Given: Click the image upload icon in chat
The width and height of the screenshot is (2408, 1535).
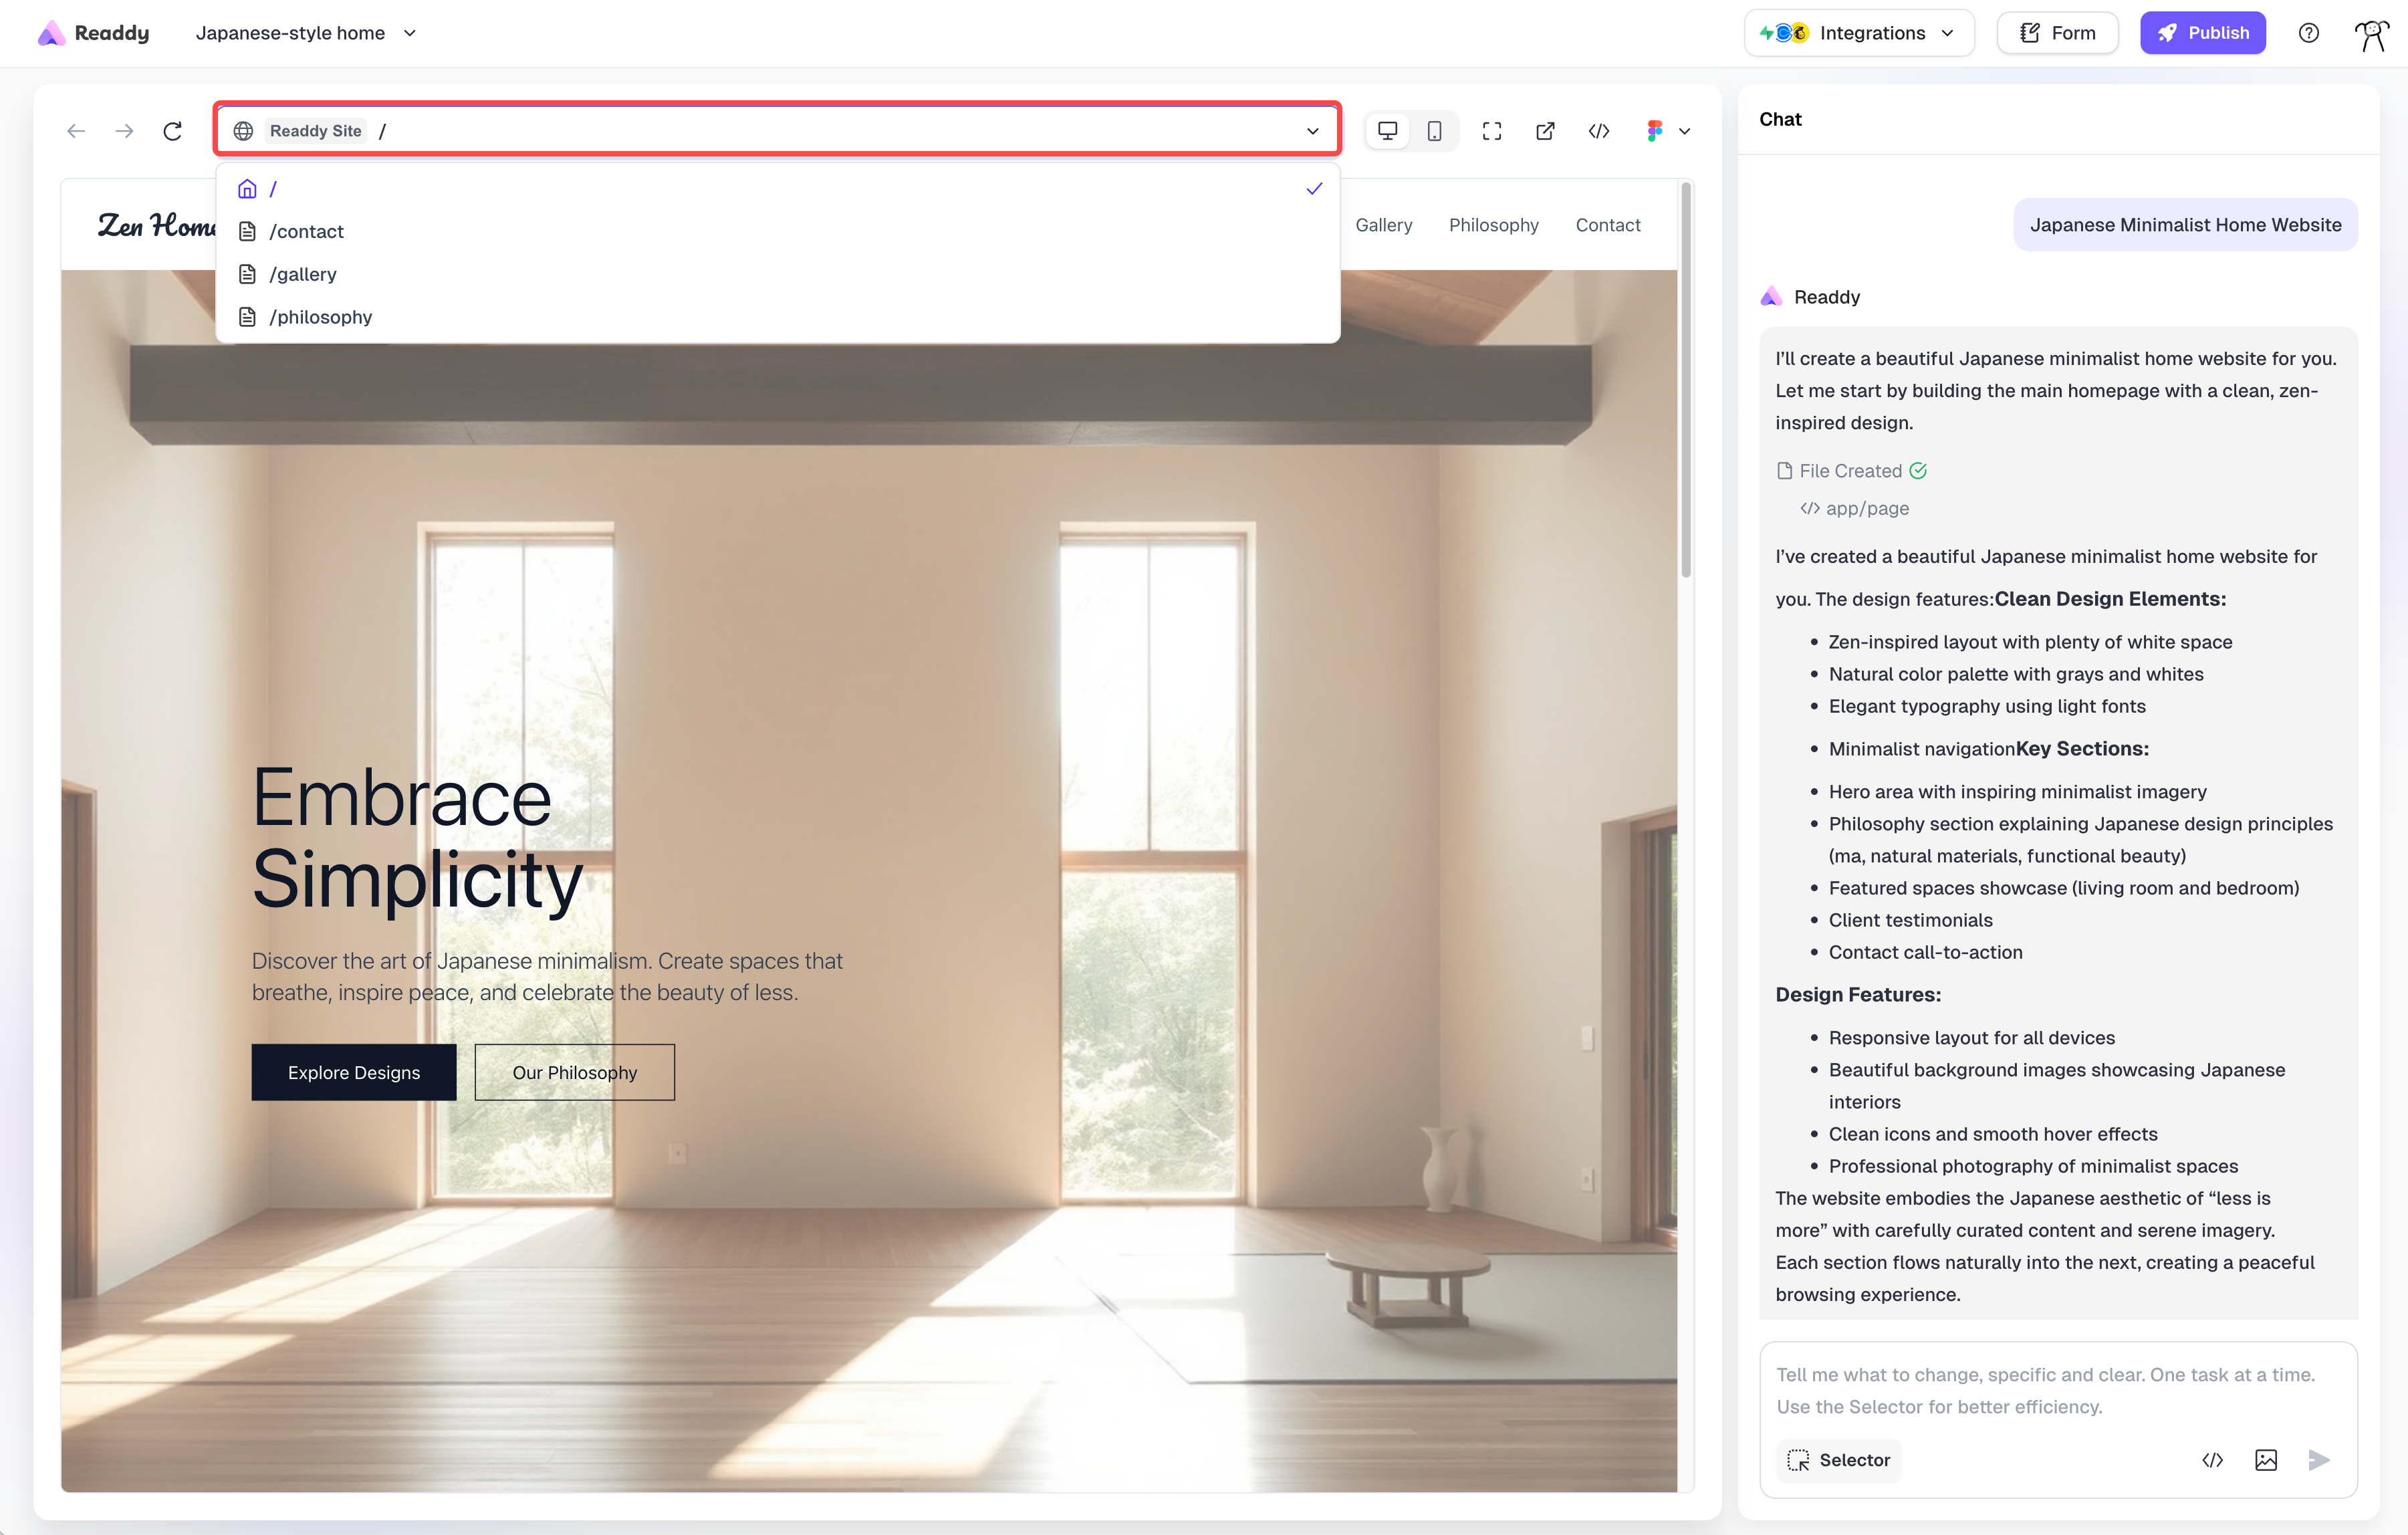Looking at the screenshot, I should pyautogui.click(x=2265, y=1460).
